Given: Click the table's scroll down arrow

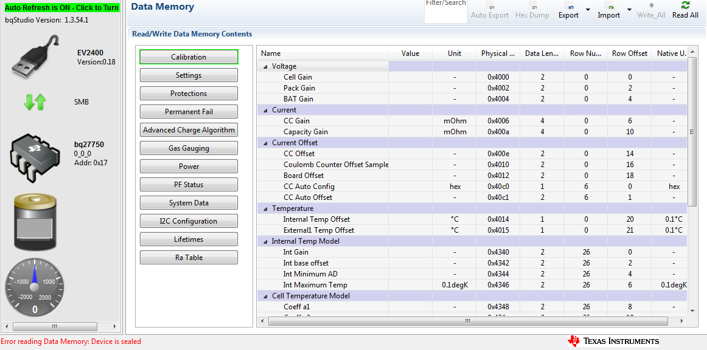Looking at the screenshot, I should tap(693, 311).
